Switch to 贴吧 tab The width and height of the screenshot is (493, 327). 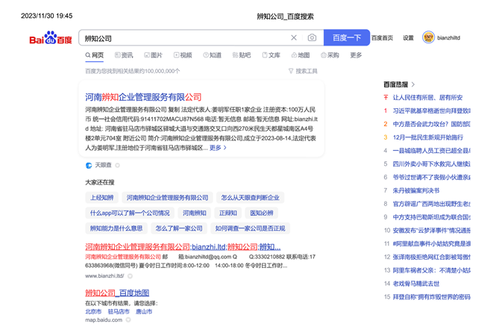coord(242,55)
